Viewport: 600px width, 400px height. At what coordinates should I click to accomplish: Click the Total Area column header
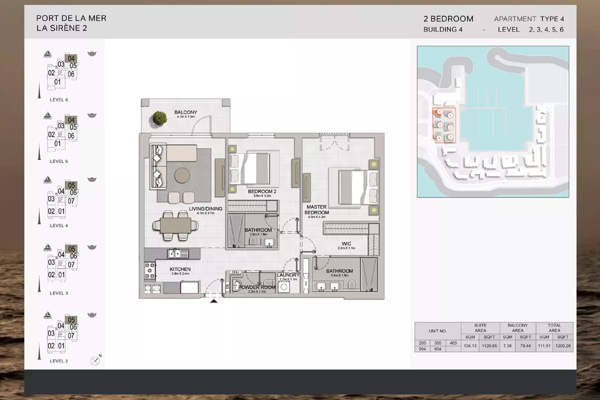(x=554, y=327)
